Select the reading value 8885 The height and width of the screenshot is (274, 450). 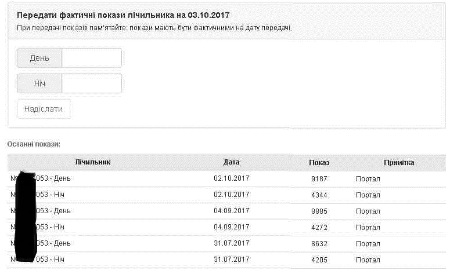(319, 211)
